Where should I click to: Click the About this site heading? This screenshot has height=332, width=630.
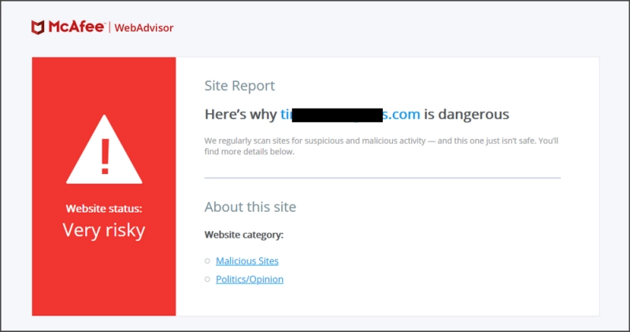(x=250, y=207)
